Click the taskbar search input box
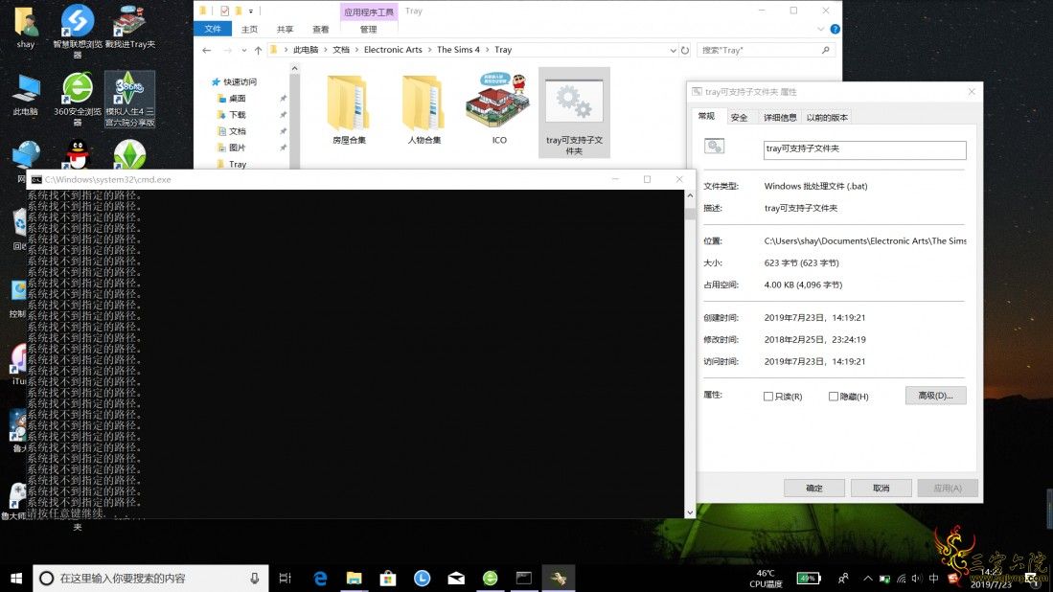The image size is (1053, 592). tap(151, 578)
